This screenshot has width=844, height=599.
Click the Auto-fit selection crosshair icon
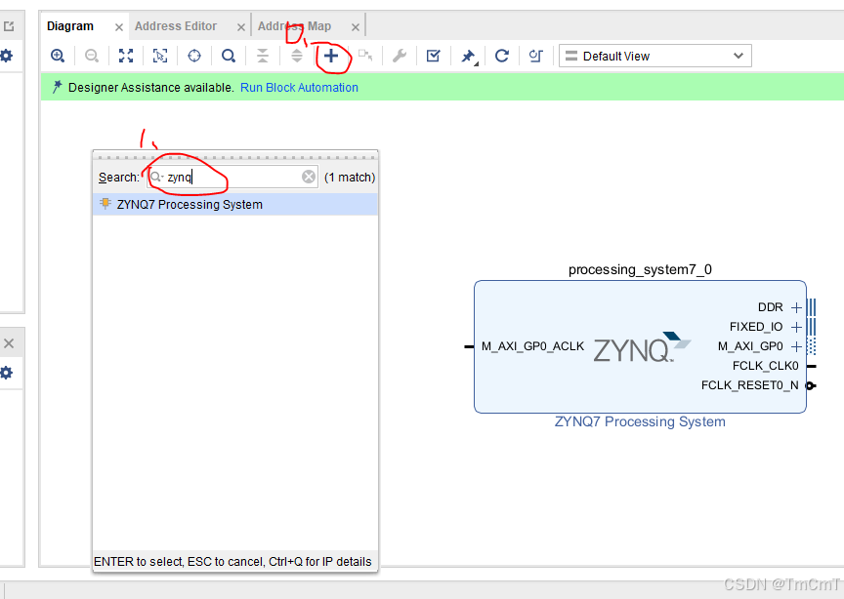tap(194, 56)
